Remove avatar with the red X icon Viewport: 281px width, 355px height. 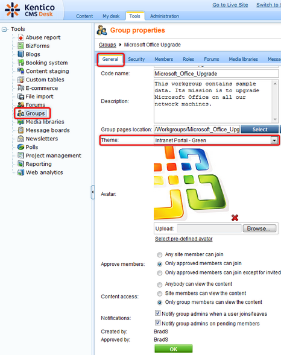(x=235, y=218)
